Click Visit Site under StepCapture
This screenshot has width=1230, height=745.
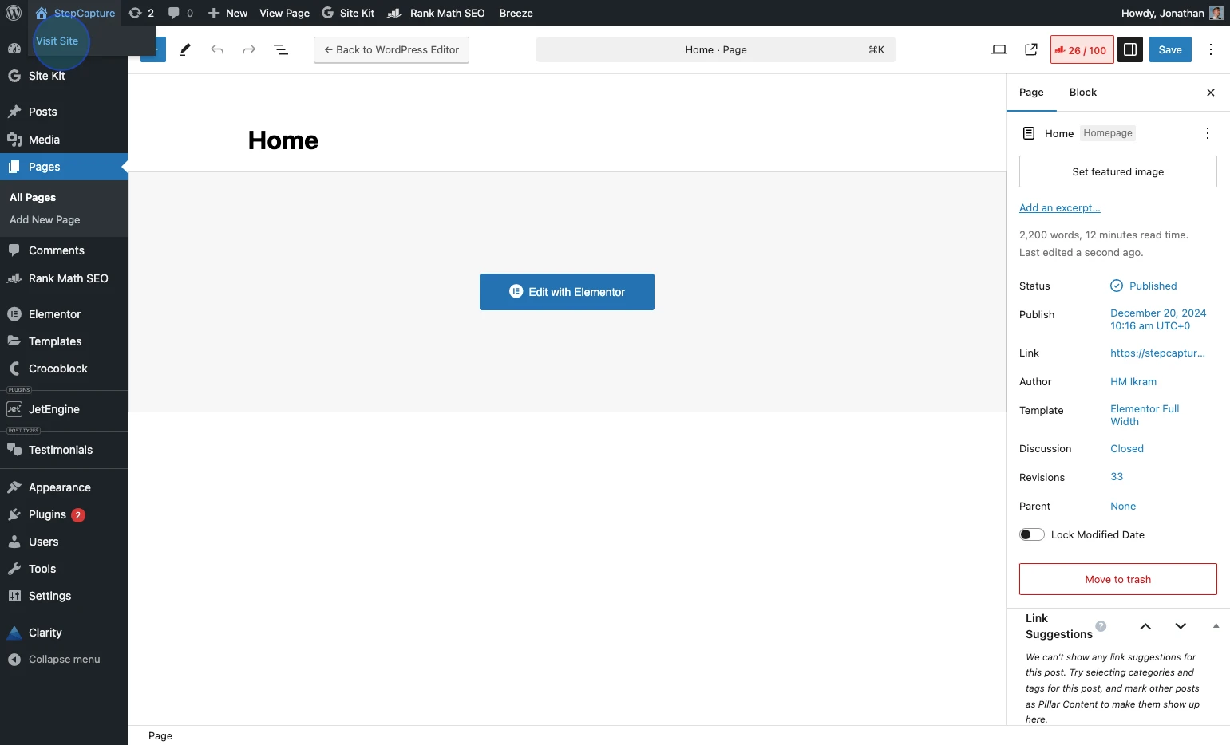(57, 41)
